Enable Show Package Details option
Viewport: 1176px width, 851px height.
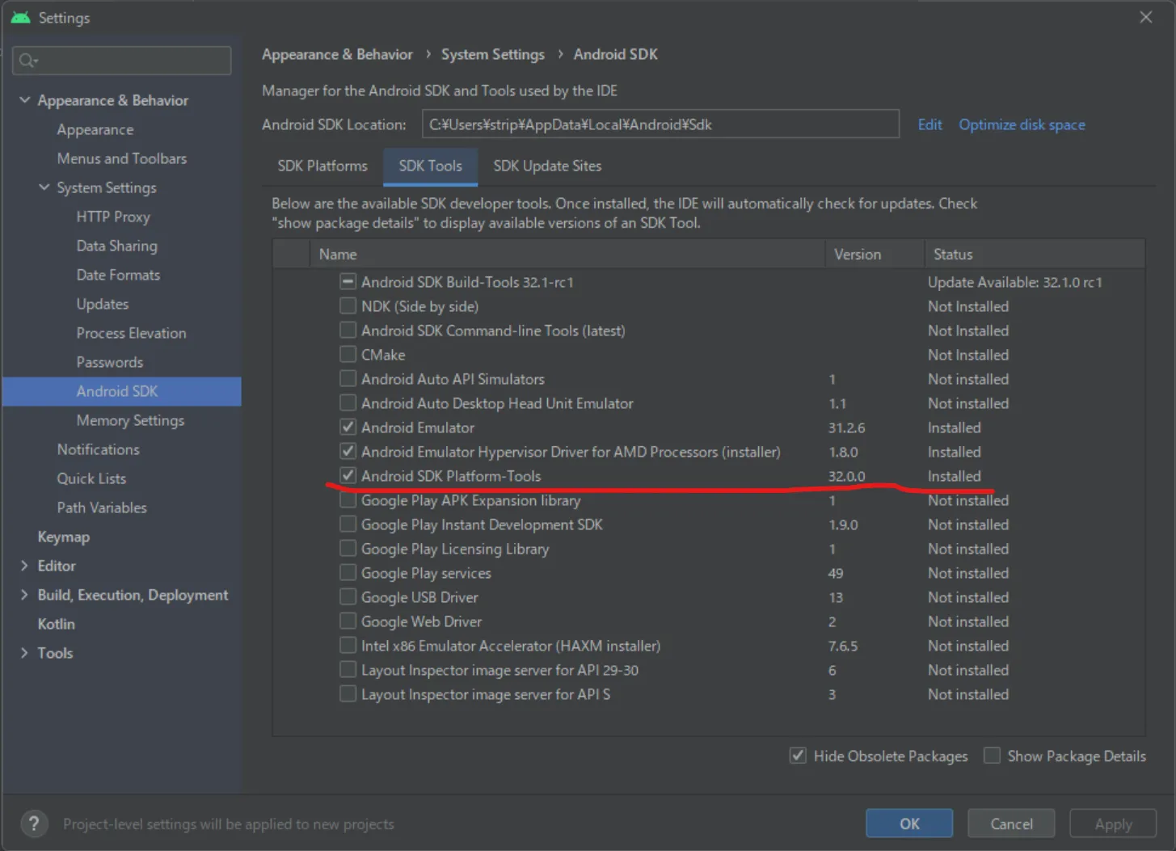(992, 756)
